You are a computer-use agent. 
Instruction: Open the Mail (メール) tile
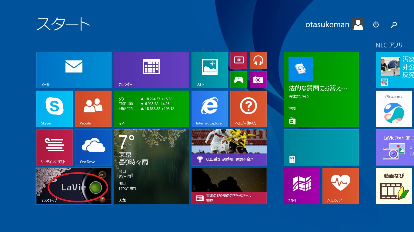[x=74, y=70]
